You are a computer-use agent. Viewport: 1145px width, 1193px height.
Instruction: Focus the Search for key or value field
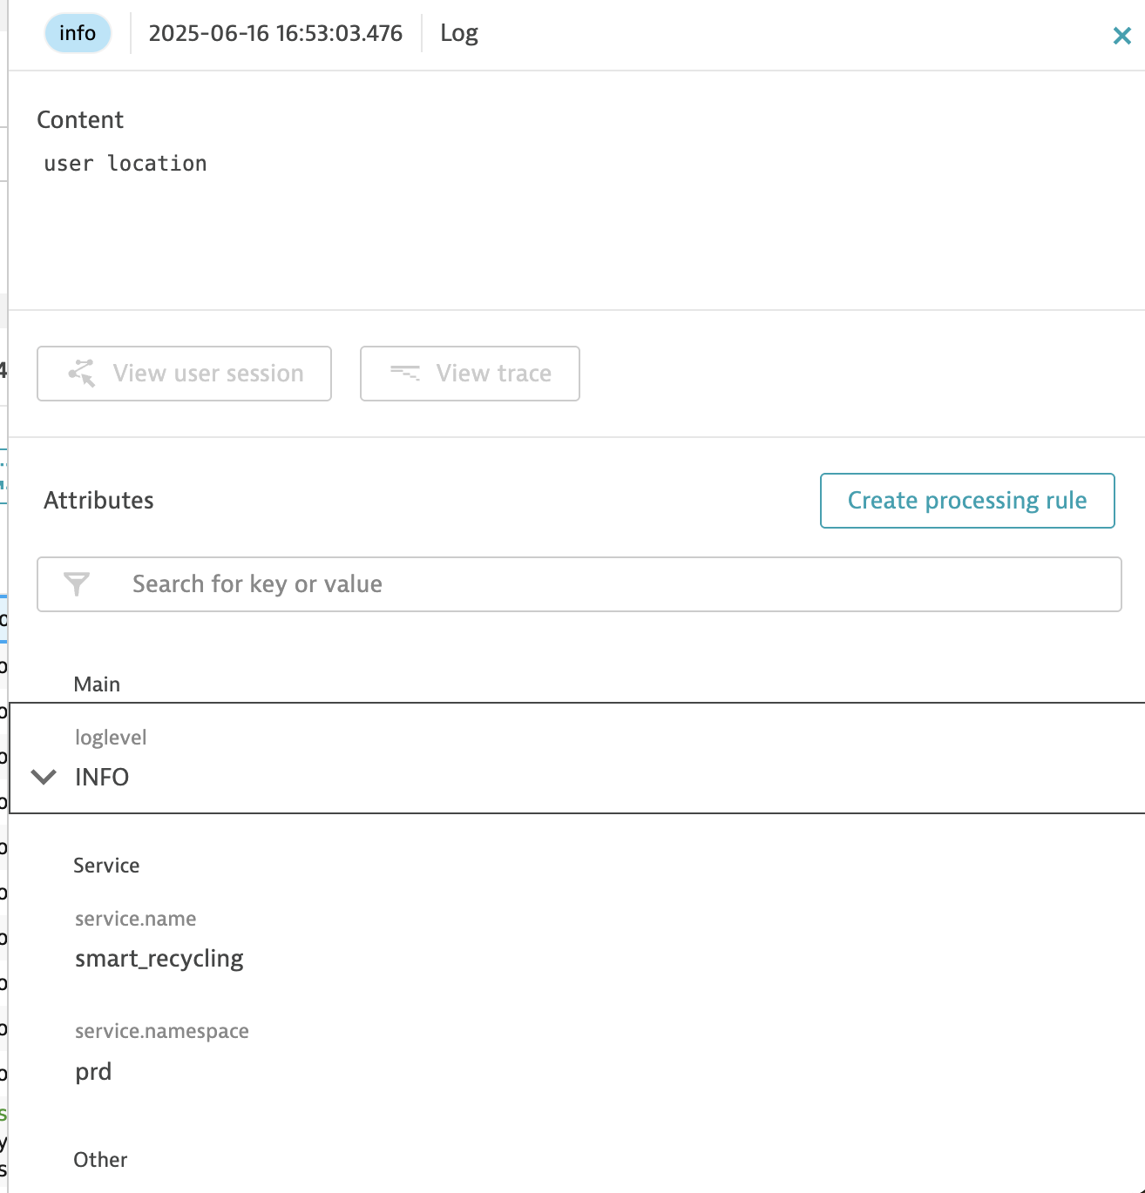(x=579, y=584)
